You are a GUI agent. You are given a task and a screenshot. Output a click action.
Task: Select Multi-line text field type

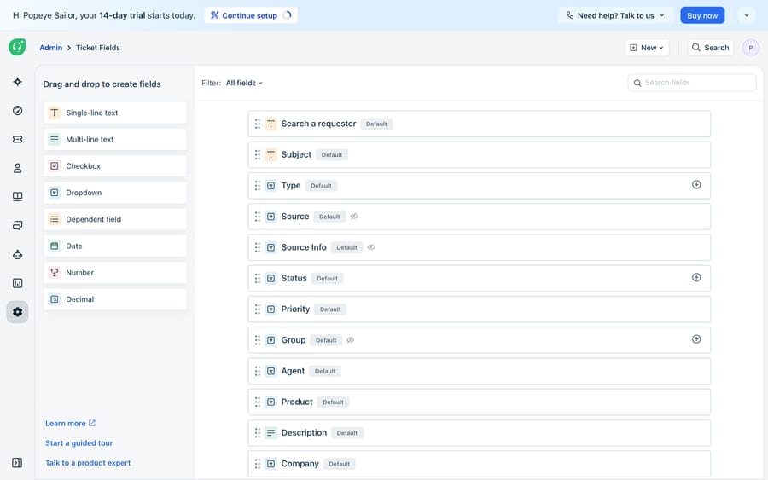point(115,140)
